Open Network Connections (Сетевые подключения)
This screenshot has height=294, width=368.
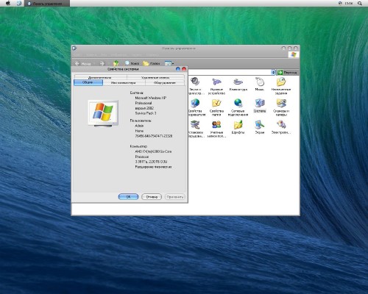238,107
